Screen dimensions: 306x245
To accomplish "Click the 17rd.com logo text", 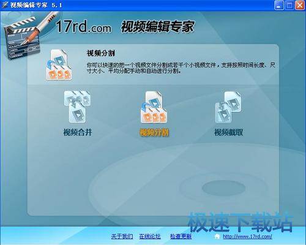I will 84,27.
